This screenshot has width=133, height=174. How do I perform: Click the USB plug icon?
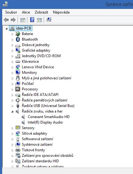pyautogui.click(x=18, y=106)
